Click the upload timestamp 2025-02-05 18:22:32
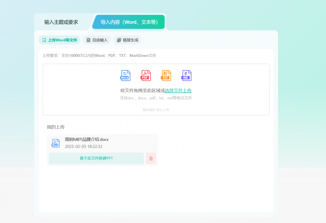Screen dimensions: 326x223 [x=83, y=146]
